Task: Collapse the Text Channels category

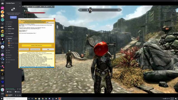Action: click(9, 22)
